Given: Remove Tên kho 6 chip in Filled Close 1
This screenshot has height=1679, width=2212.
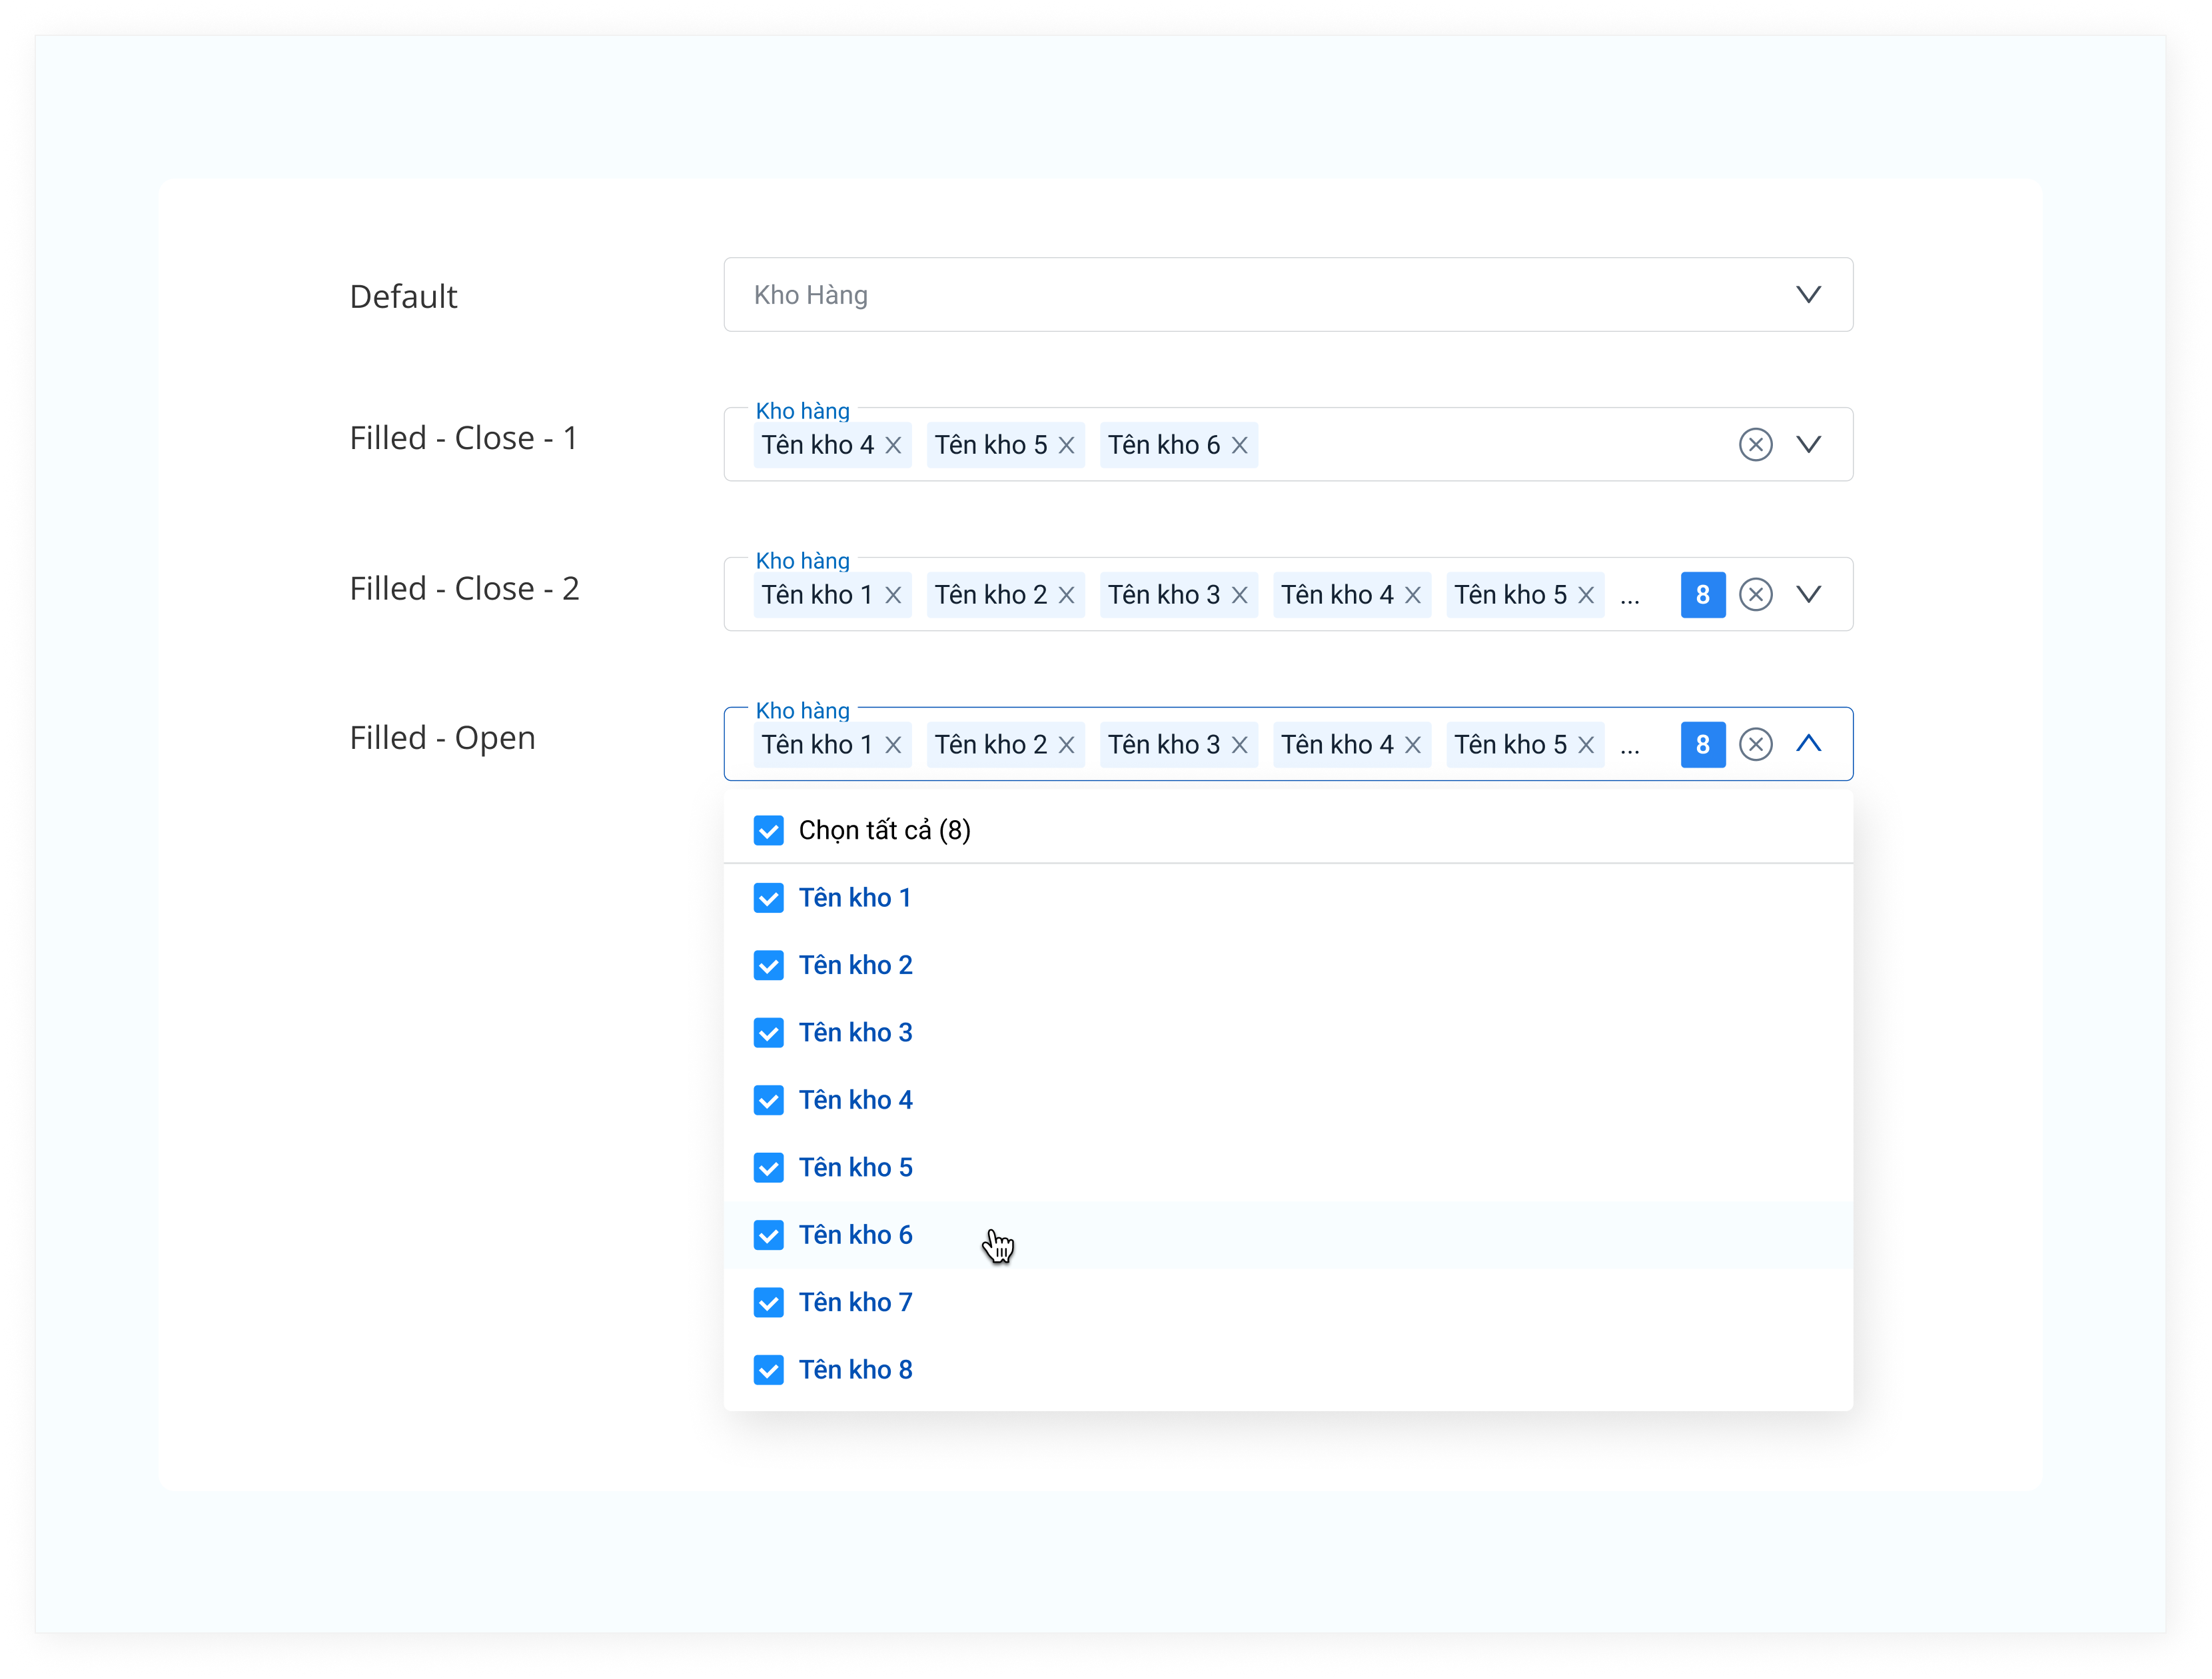Looking at the screenshot, I should click(1239, 445).
